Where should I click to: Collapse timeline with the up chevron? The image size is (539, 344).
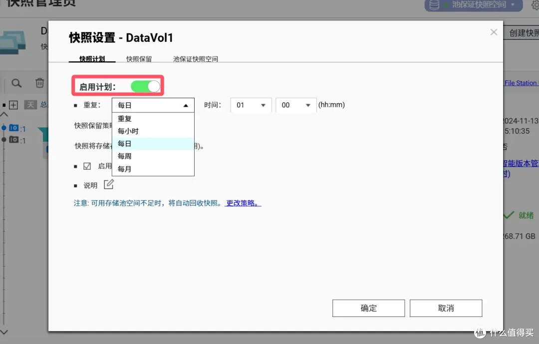[4, 114]
